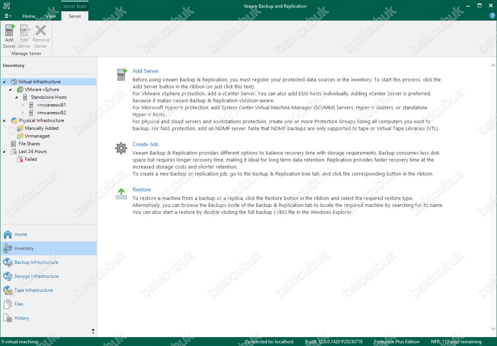Open the Files navigation pane
This screenshot has width=497, height=346.
[x=48, y=304]
